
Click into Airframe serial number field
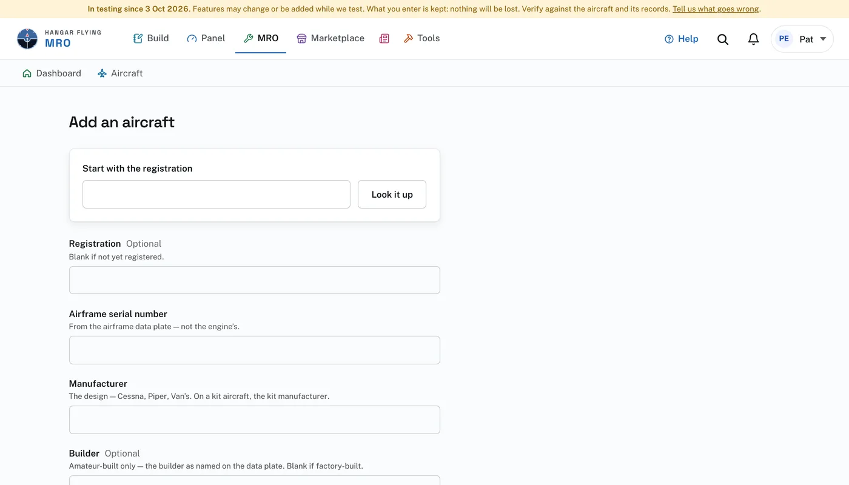coord(255,350)
